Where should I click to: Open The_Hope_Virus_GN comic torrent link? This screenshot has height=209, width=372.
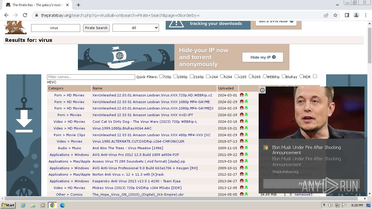[x=138, y=194]
